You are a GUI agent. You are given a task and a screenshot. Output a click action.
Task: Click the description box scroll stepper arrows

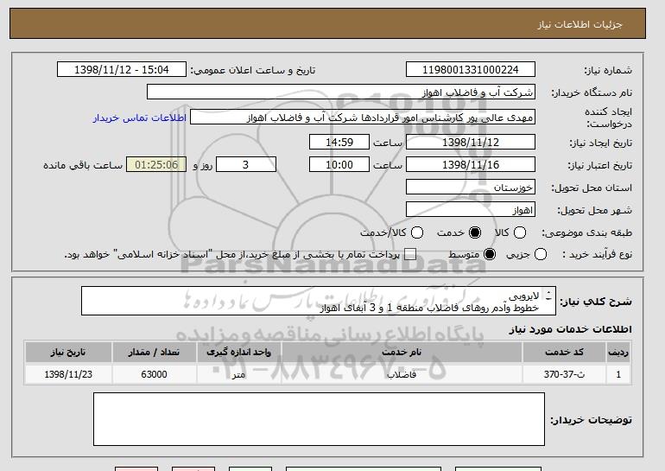point(548,296)
